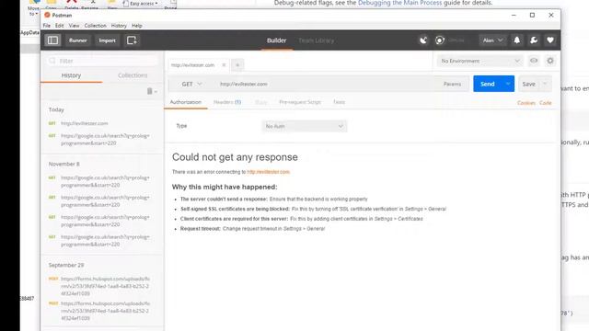
Task: Click eviltester.com link in error message
Action: (268, 172)
